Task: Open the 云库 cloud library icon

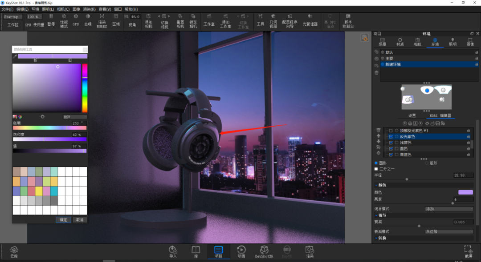Action: pos(14,252)
